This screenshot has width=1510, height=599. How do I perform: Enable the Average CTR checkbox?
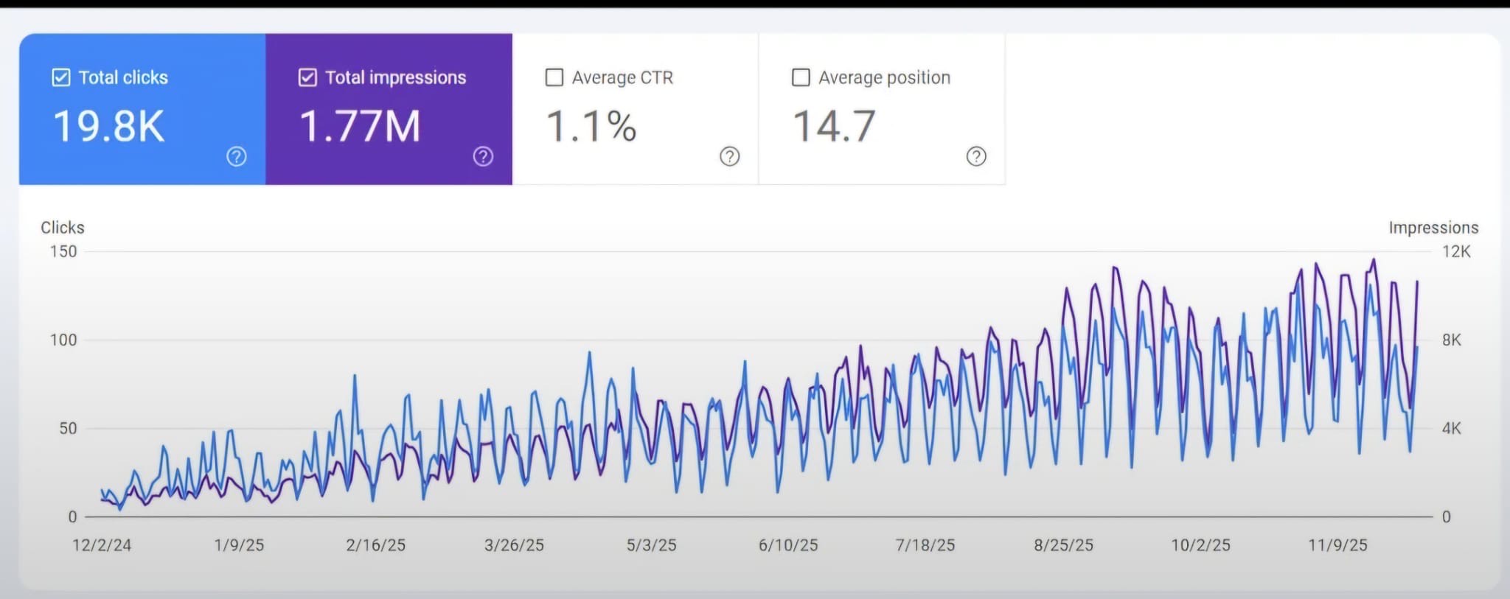coord(554,77)
